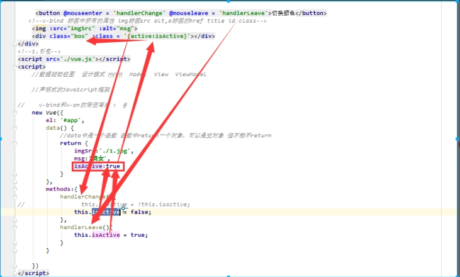The image size is (460, 277).
Task: Click the @mouseenter attribute on the button tag
Action: tap(83, 13)
